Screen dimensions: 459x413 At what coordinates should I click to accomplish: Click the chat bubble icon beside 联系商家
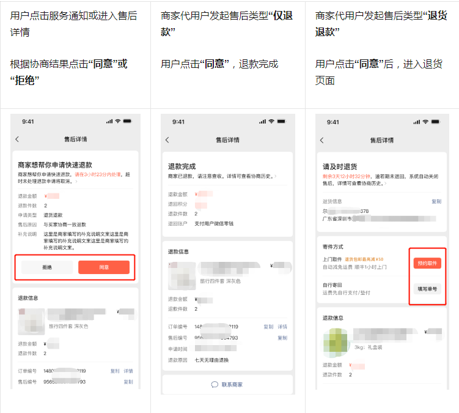coord(215,384)
